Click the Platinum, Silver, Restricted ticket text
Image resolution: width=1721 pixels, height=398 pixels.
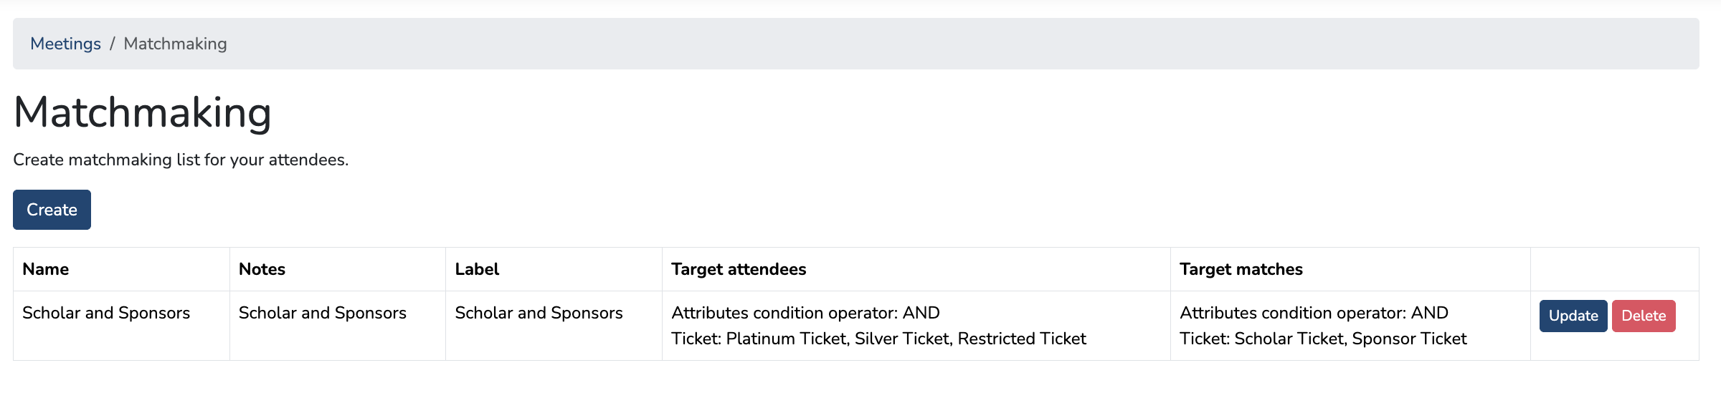878,339
